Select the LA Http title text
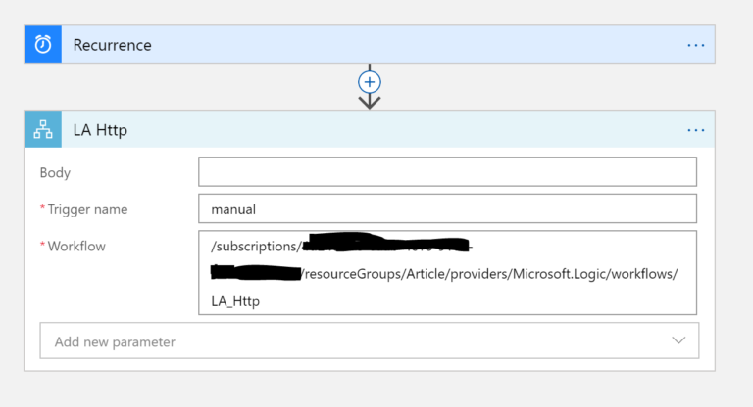The height and width of the screenshot is (407, 753). 100,129
